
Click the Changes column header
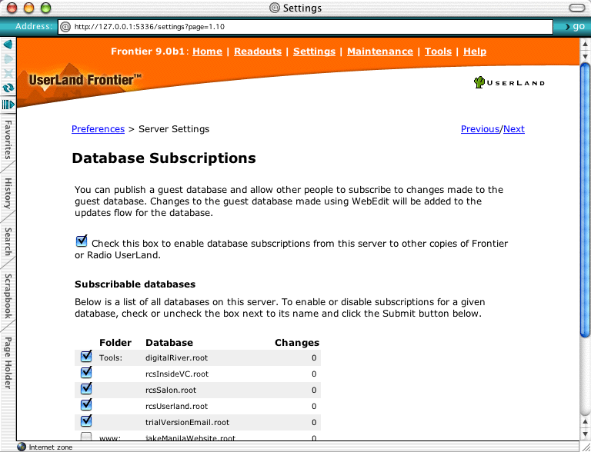(x=297, y=342)
